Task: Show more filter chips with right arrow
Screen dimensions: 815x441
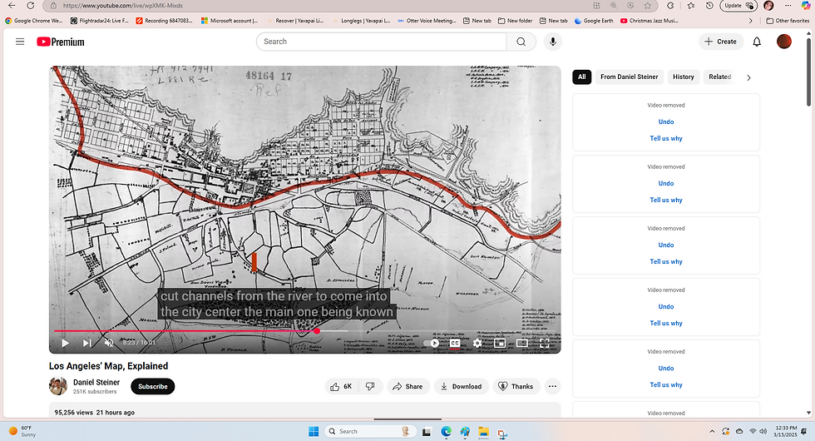Action: (x=748, y=77)
